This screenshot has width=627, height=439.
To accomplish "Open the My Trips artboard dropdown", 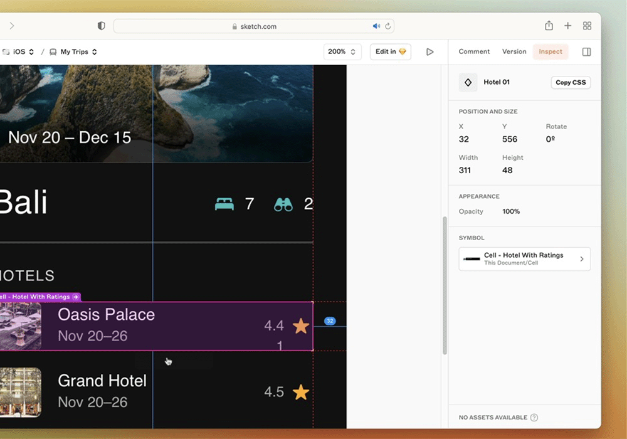I will point(73,52).
